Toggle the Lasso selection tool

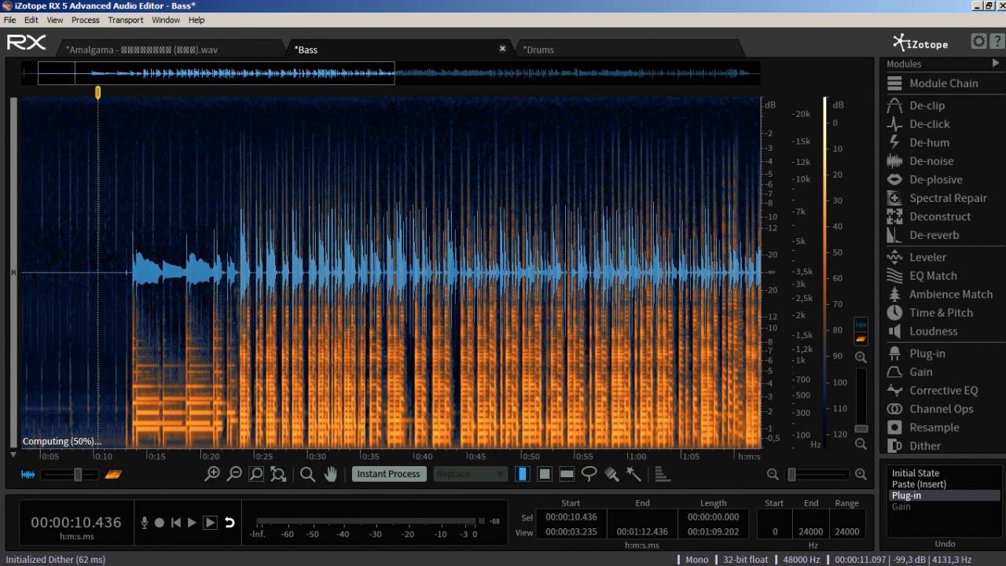pos(589,474)
